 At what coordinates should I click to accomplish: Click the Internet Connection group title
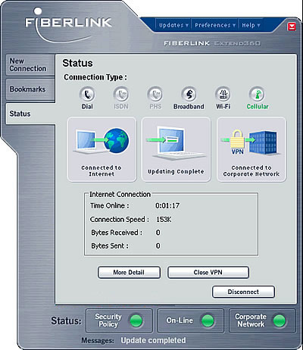pyautogui.click(x=120, y=194)
